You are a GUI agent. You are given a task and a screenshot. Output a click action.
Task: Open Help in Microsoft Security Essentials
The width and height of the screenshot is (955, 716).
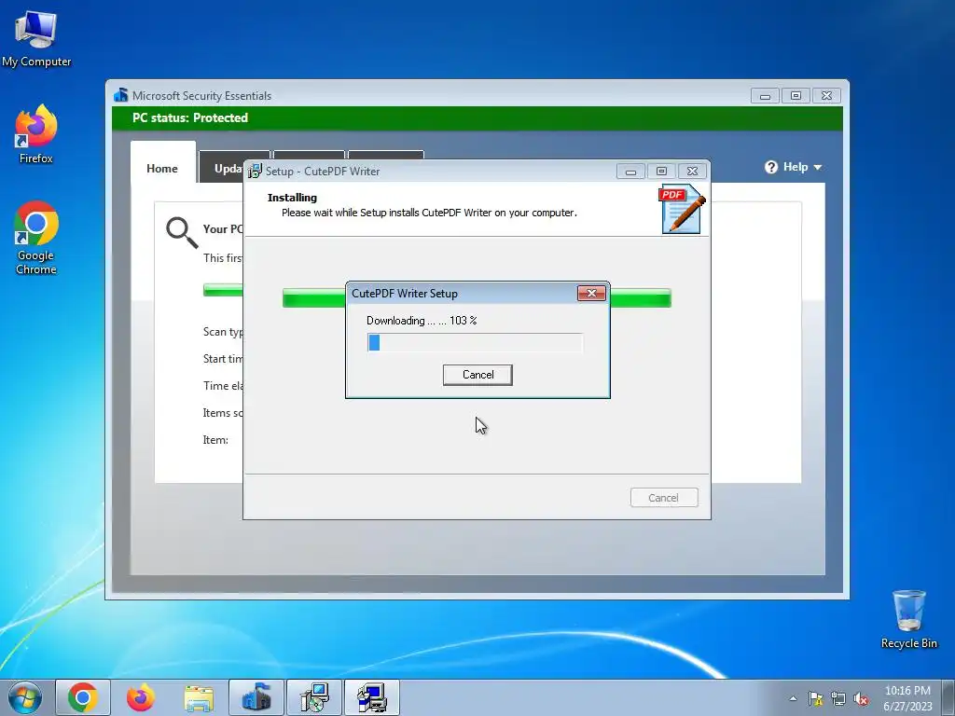(x=793, y=167)
